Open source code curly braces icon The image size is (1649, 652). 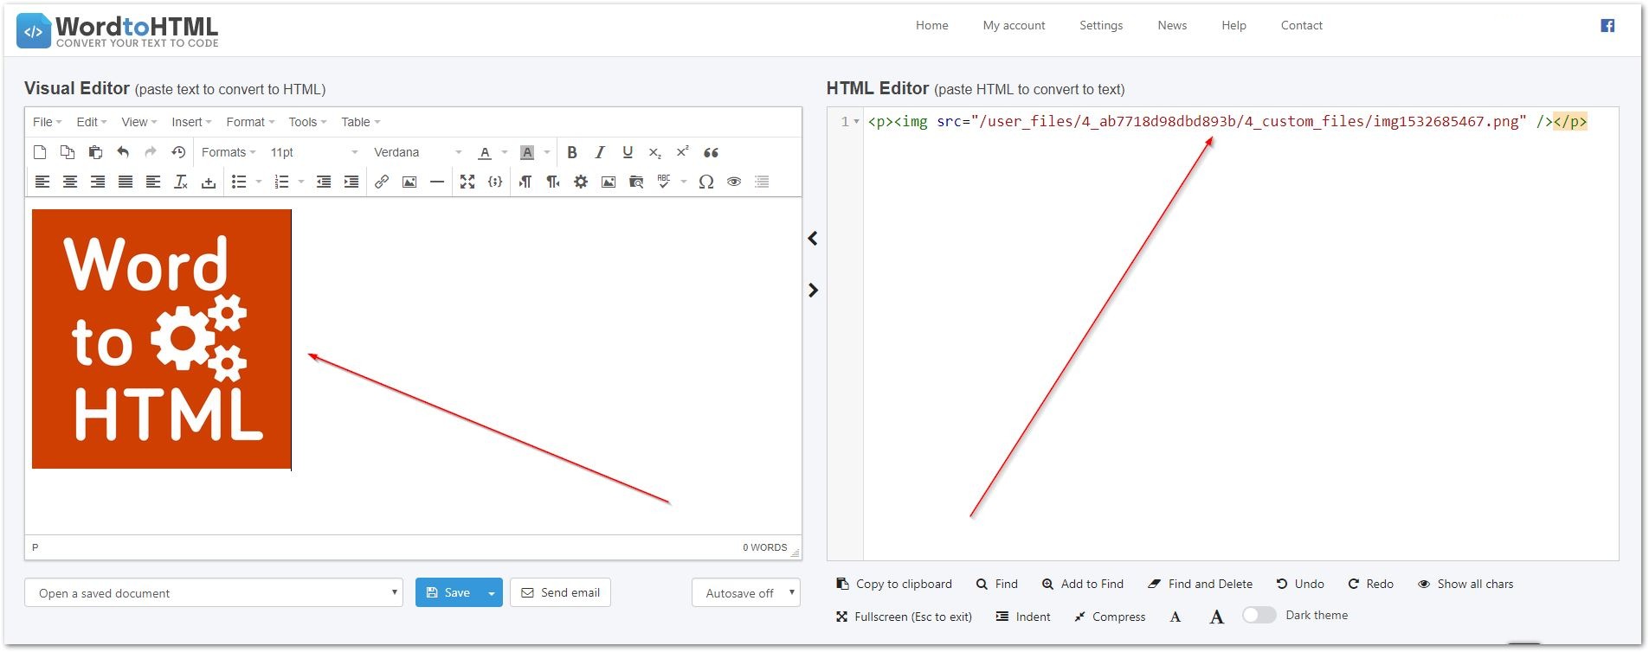pyautogui.click(x=495, y=182)
